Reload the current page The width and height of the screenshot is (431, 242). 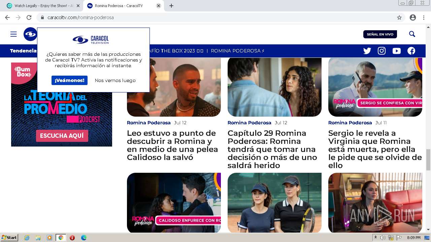[x=29, y=17]
